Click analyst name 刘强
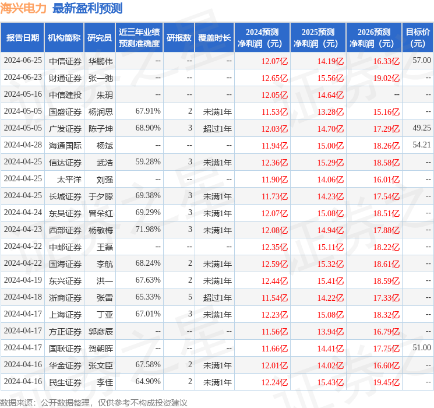 pyautogui.click(x=105, y=180)
